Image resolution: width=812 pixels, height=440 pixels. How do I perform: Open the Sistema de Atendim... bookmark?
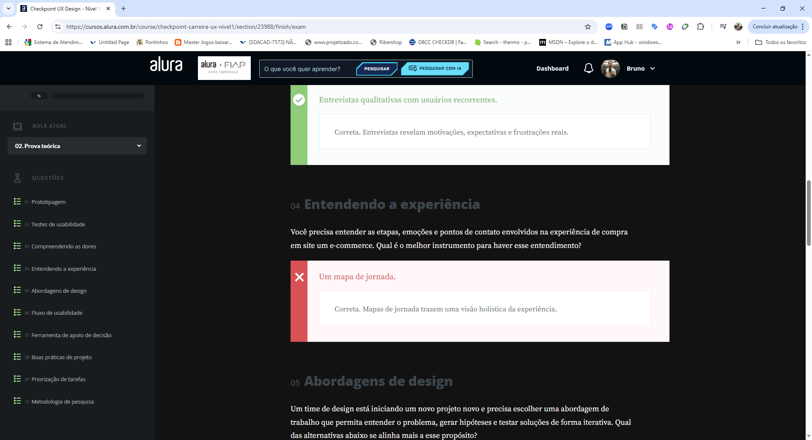tap(54, 42)
